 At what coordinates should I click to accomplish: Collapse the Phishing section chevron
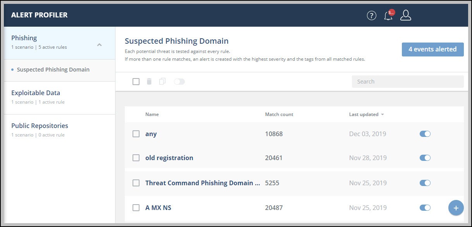[x=99, y=45]
